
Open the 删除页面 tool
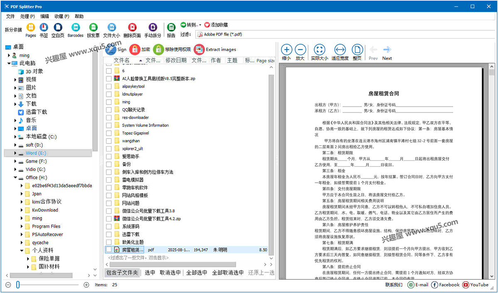click(132, 27)
